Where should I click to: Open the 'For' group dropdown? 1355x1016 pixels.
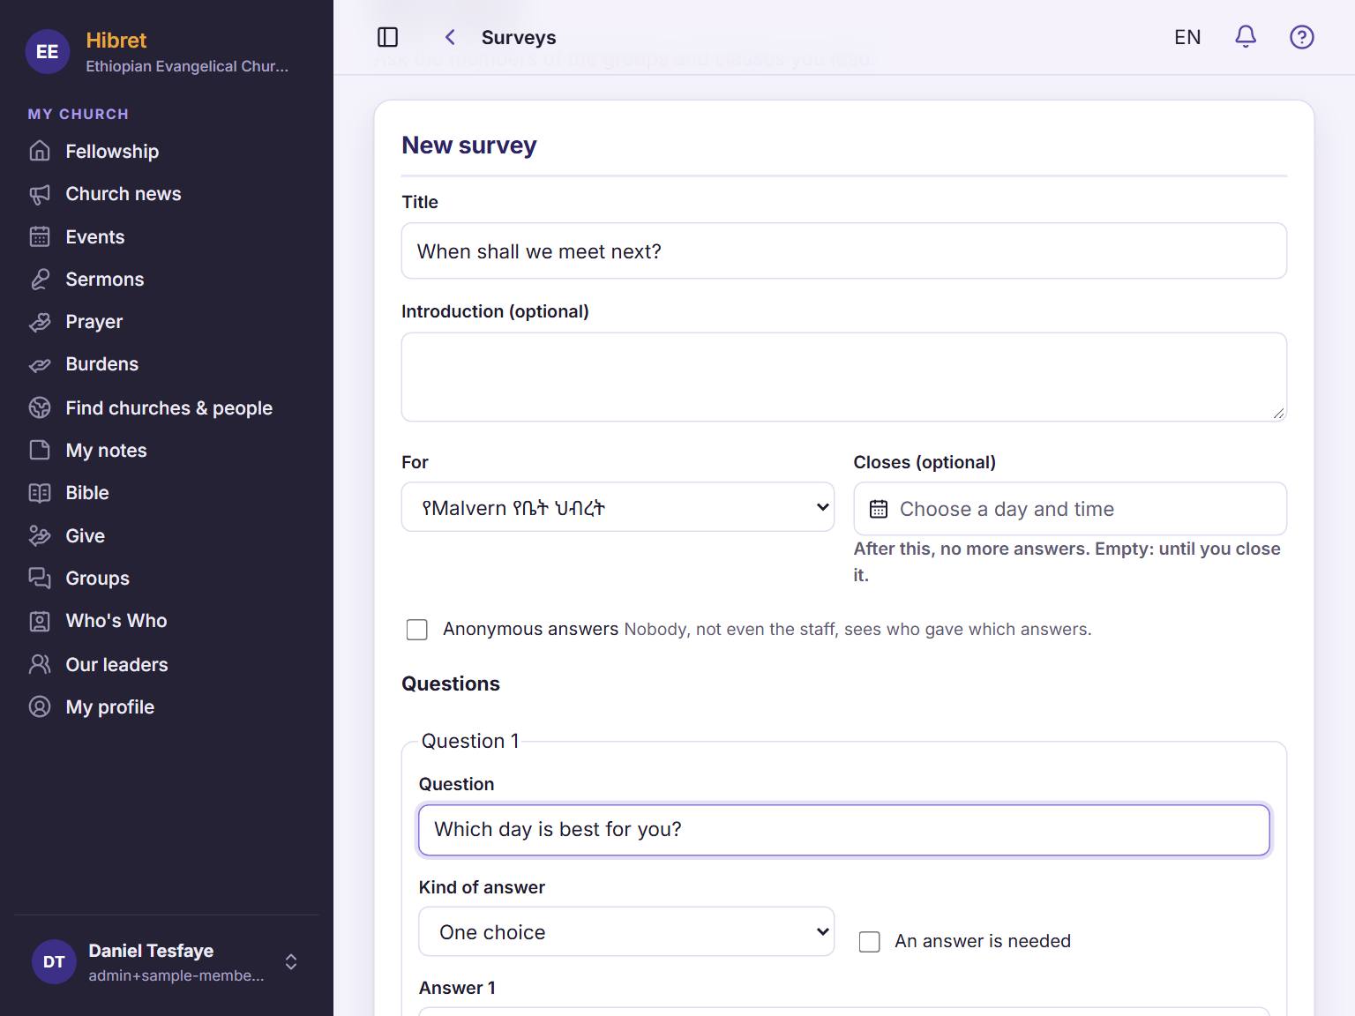(618, 507)
